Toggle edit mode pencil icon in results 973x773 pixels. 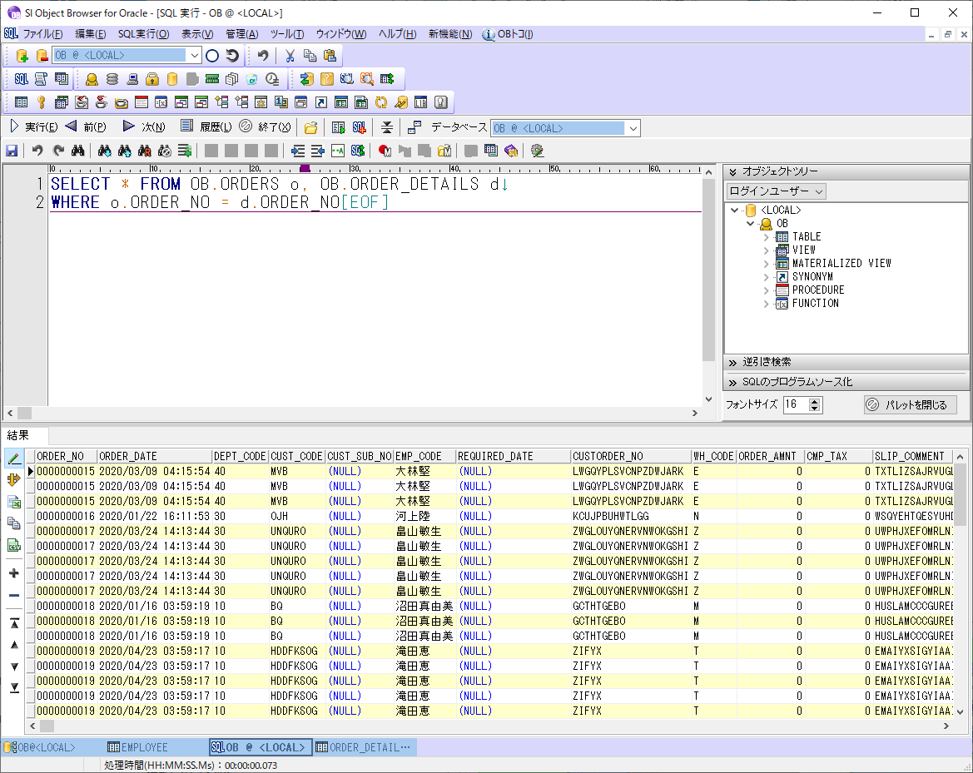click(14, 458)
